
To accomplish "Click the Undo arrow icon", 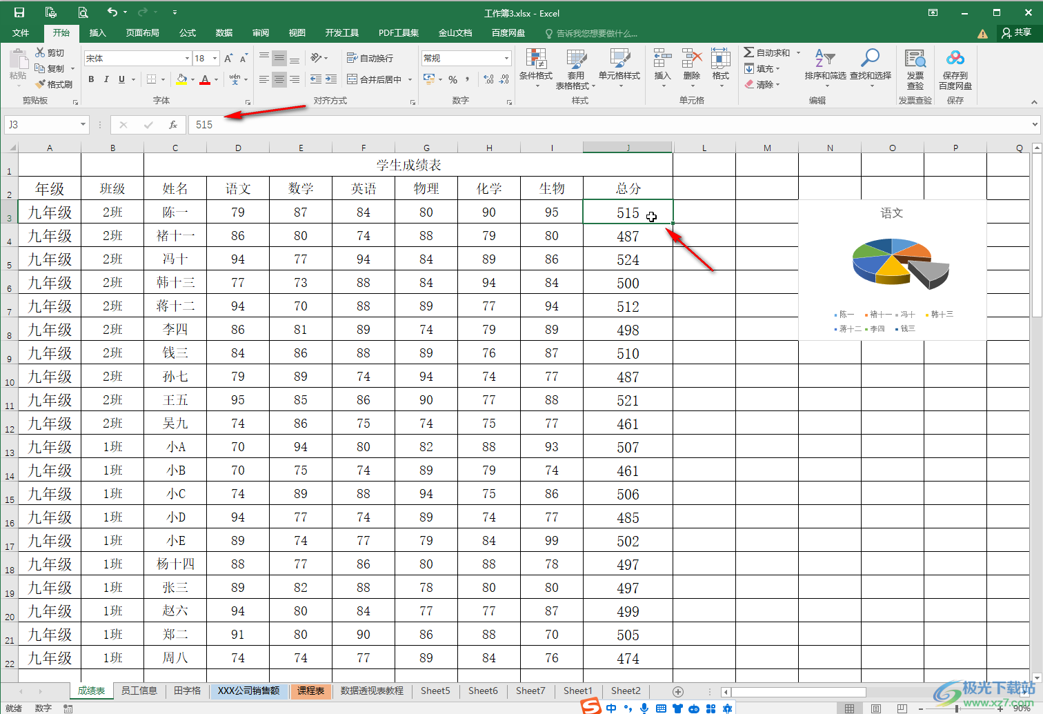I will click(112, 12).
